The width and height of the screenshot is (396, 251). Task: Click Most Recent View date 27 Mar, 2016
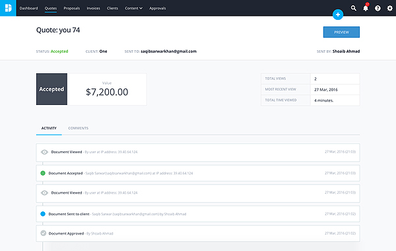click(326, 89)
